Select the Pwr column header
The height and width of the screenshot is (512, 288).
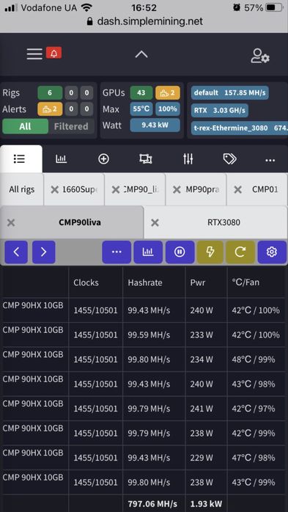point(198,282)
